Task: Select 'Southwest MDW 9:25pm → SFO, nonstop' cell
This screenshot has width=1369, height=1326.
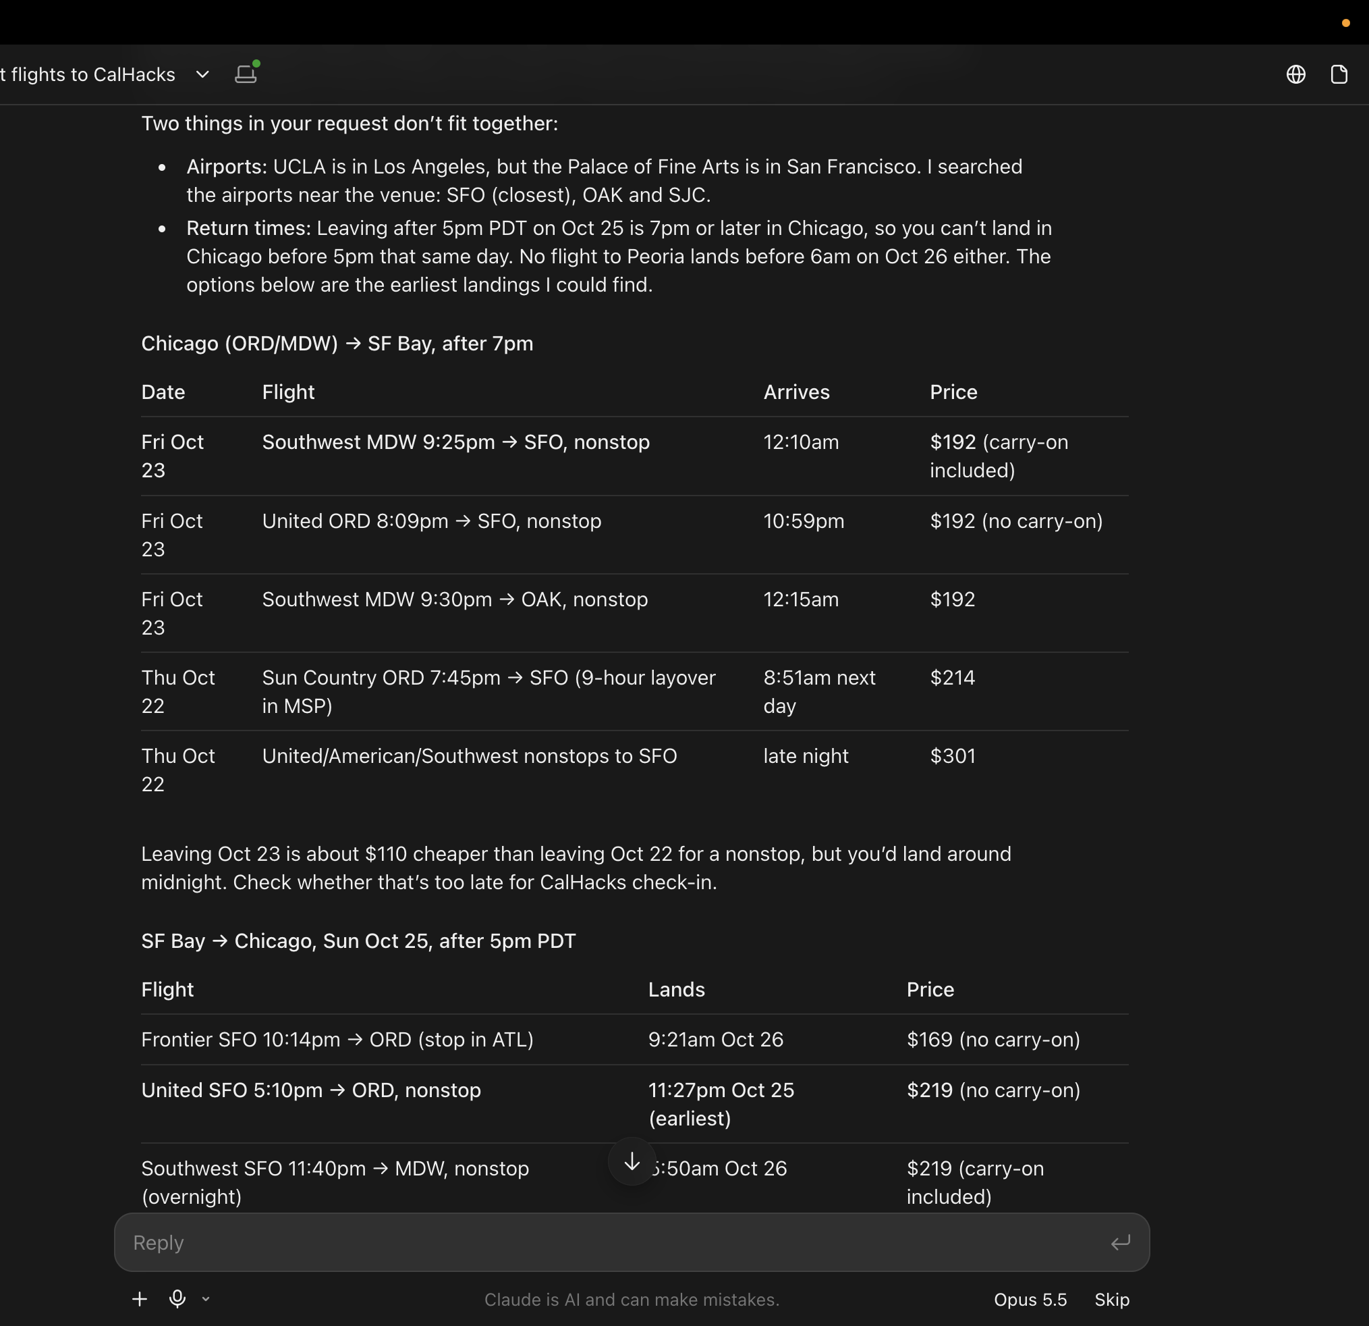Action: (455, 442)
